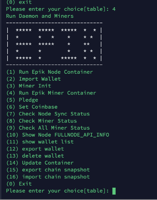This screenshot has height=200, width=157.
Task: Select 'Show Node FULLNODE_API_INFO' line
Action: click(x=58, y=135)
